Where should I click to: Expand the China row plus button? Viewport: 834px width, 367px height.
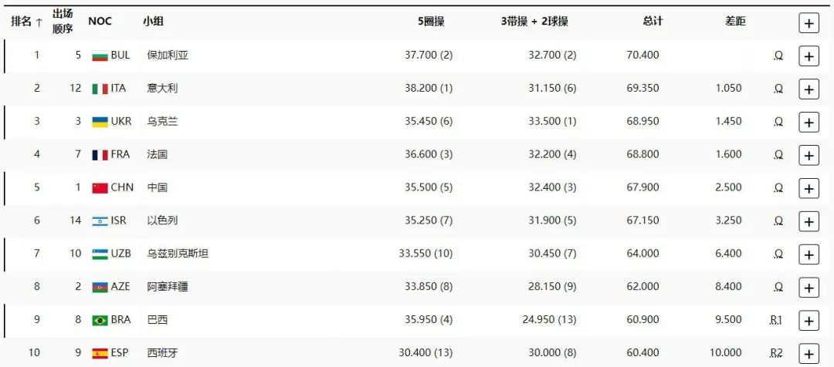coord(809,189)
